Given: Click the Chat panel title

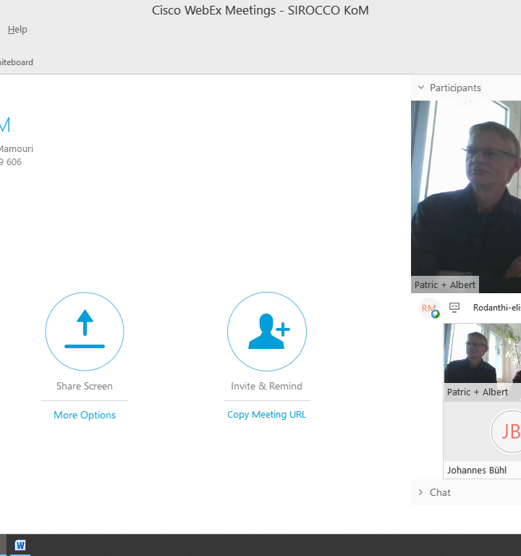Looking at the screenshot, I should click(440, 492).
